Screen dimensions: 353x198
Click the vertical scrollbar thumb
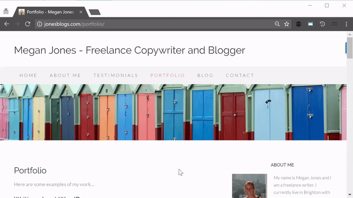click(x=349, y=48)
